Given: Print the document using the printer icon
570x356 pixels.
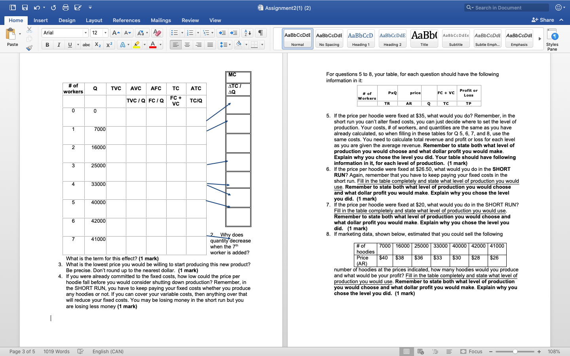Looking at the screenshot, I should [66, 8].
